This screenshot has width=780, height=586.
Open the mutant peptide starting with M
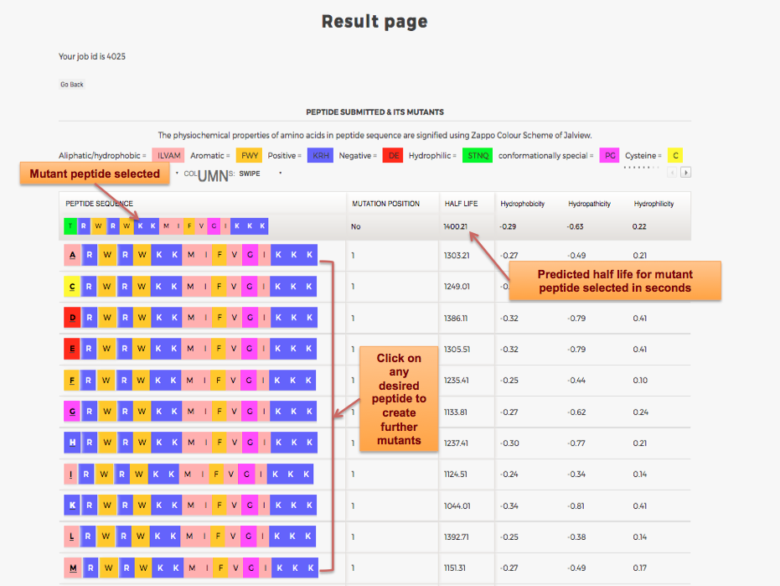click(x=190, y=568)
